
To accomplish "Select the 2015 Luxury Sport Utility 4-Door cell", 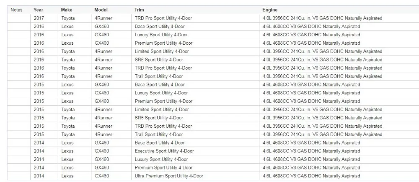I will click(x=195, y=93).
